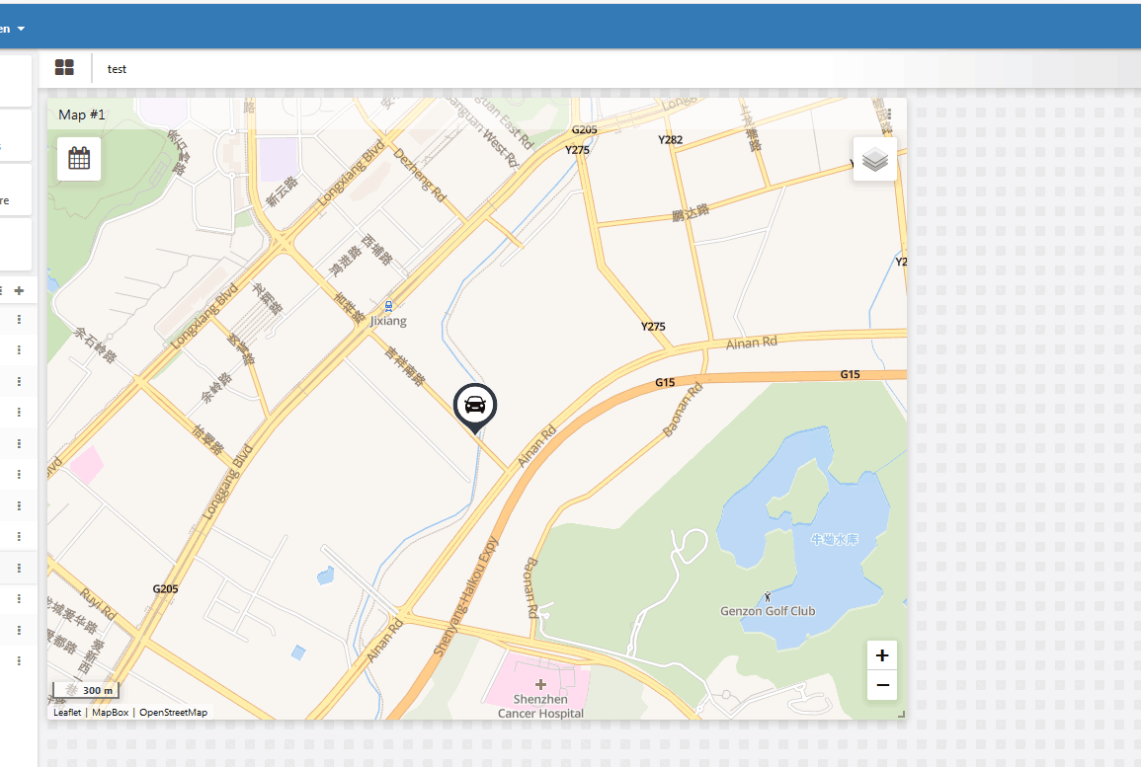Open the dashboard grid view icon
Image resolution: width=1141 pixels, height=767 pixels.
pos(65,67)
